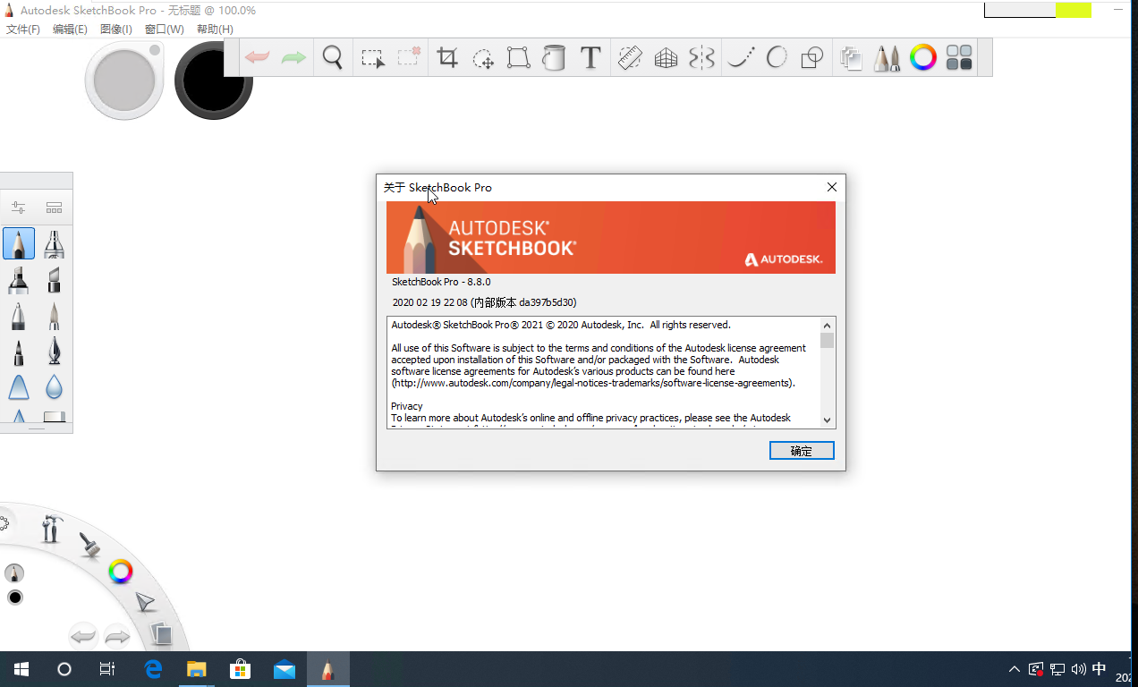Toggle the Symmetry tool
1138x687 pixels.
[701, 58]
